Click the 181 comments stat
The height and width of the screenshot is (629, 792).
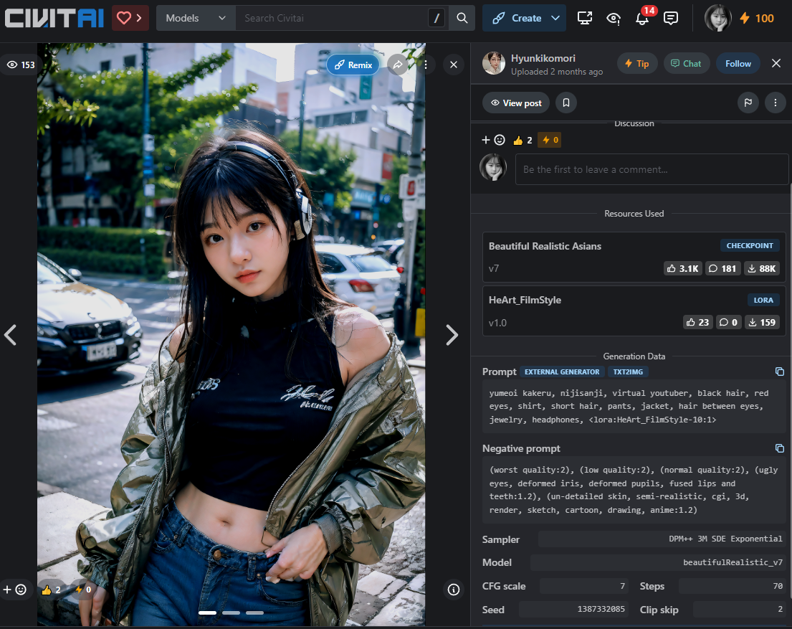pyautogui.click(x=722, y=268)
